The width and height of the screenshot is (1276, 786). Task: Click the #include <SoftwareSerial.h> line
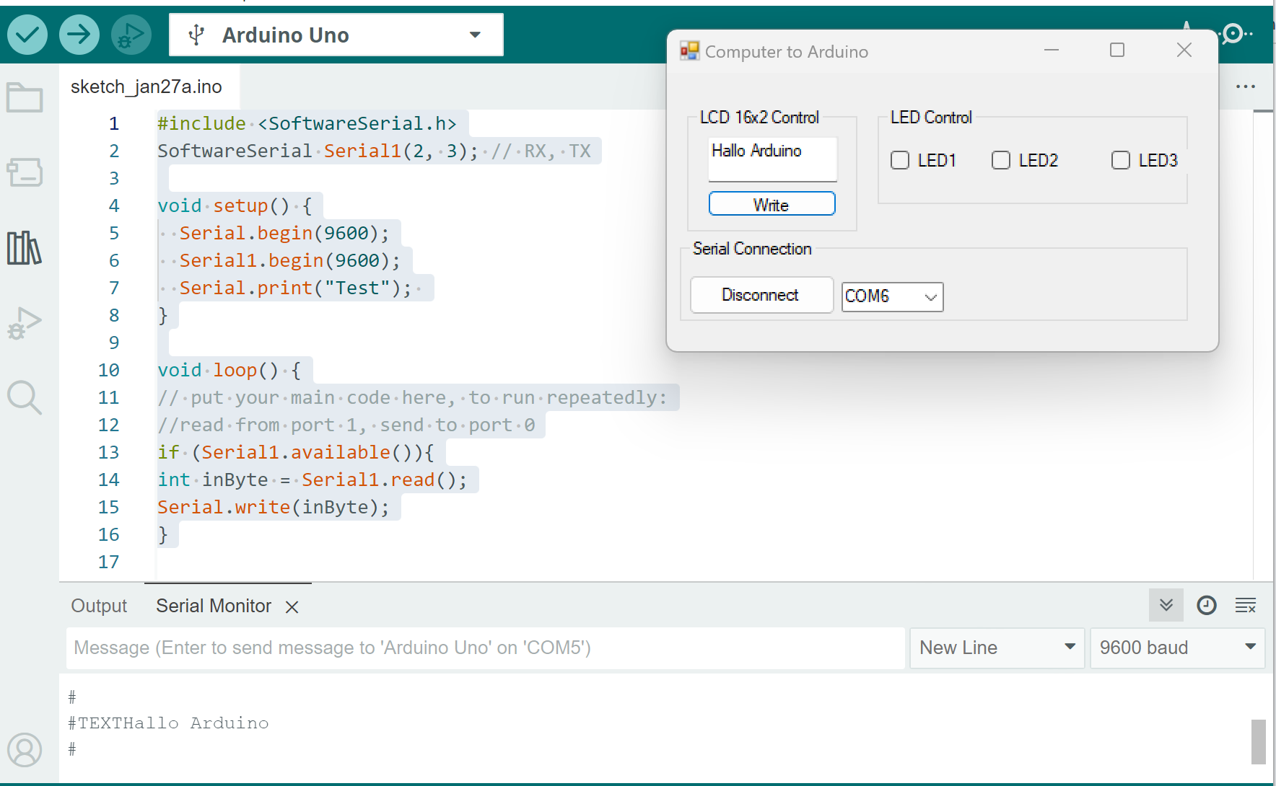307,123
